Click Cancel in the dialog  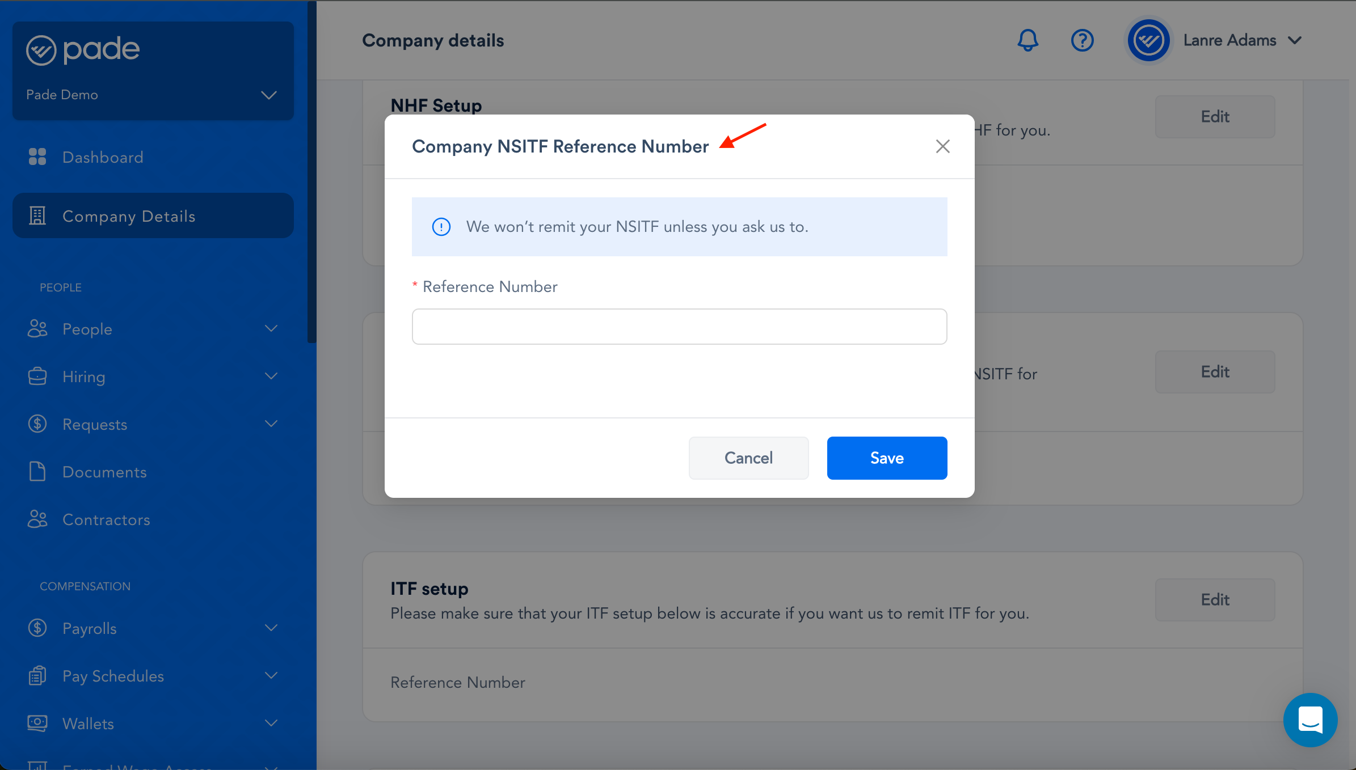click(748, 458)
